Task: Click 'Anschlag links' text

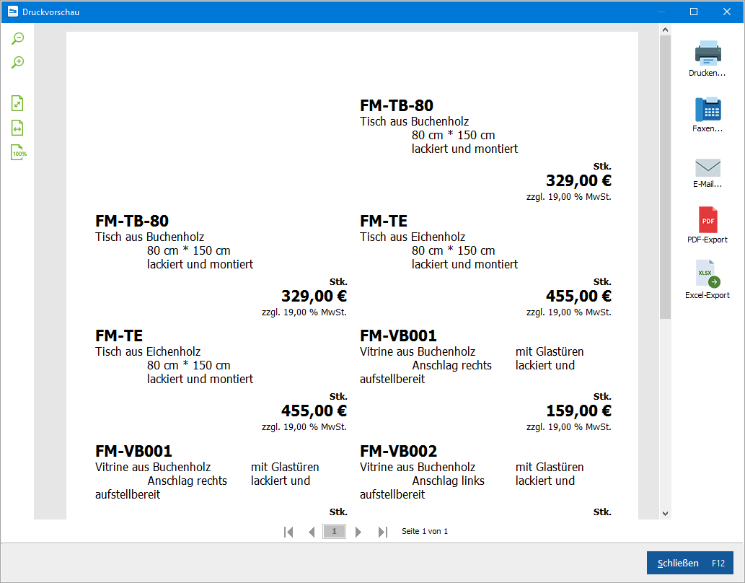Action: 448,481
